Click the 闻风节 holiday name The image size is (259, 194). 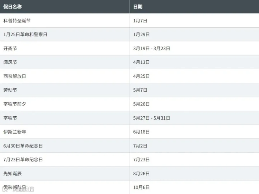click(x=10, y=62)
